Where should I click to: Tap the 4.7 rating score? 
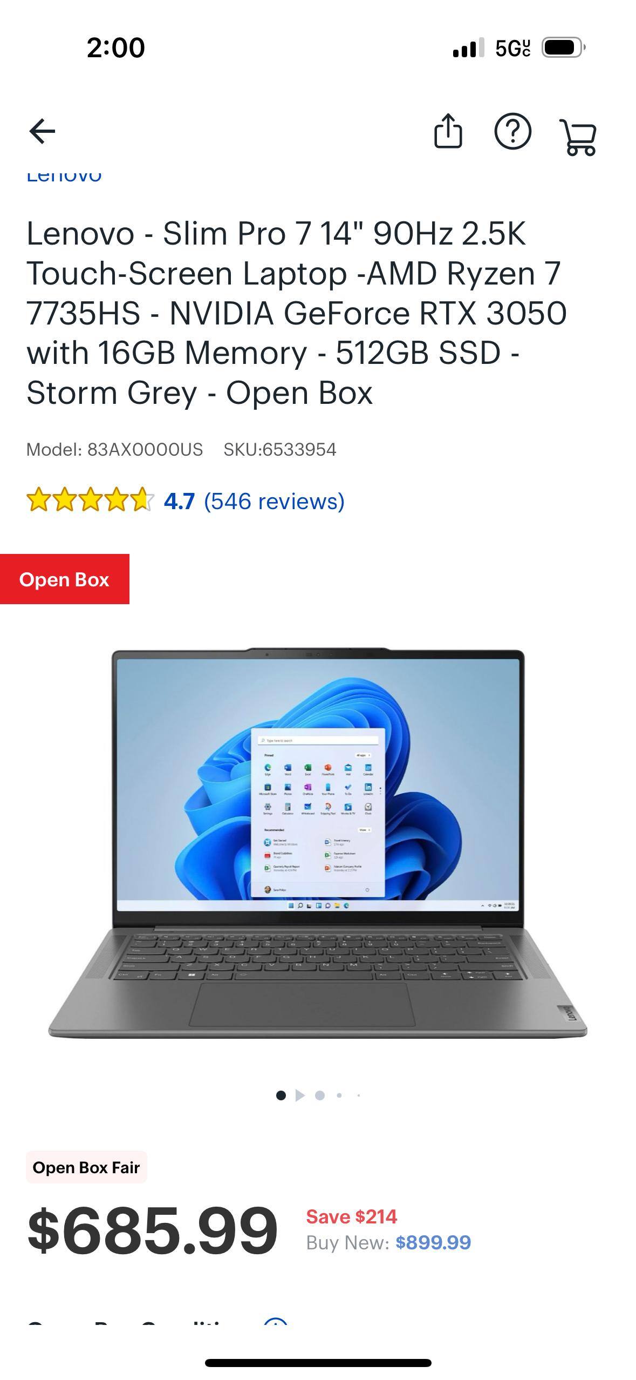click(x=179, y=501)
